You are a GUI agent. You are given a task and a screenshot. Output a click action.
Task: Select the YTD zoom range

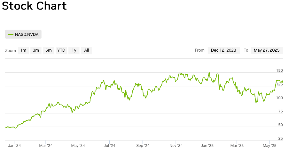pyautogui.click(x=61, y=50)
